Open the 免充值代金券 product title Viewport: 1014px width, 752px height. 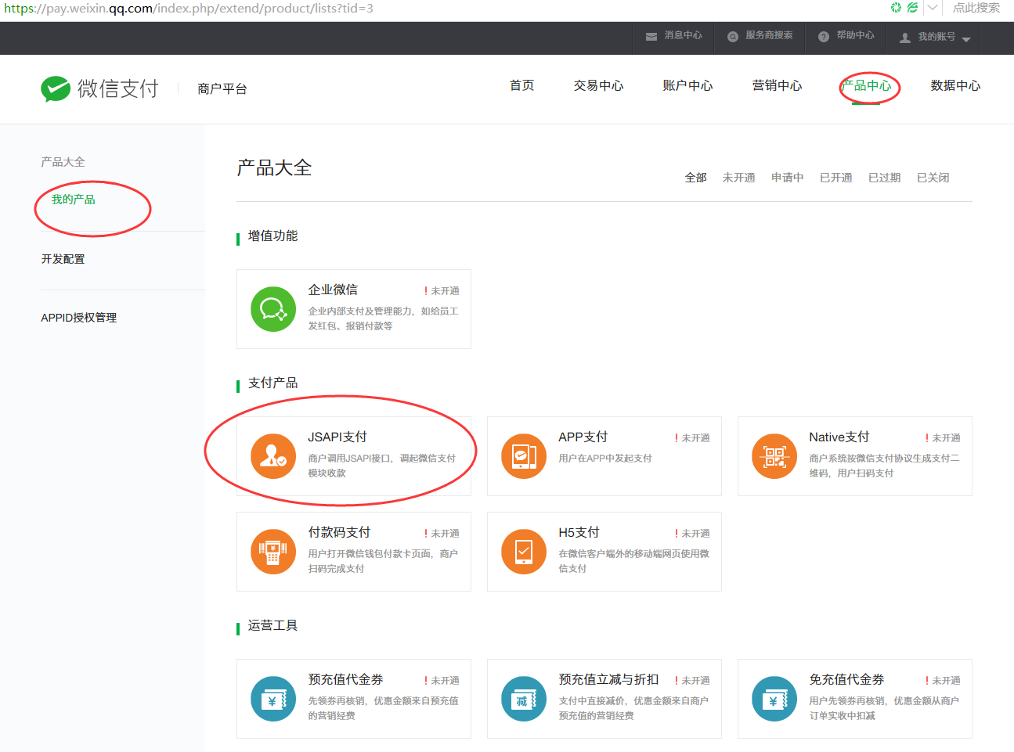(x=846, y=679)
